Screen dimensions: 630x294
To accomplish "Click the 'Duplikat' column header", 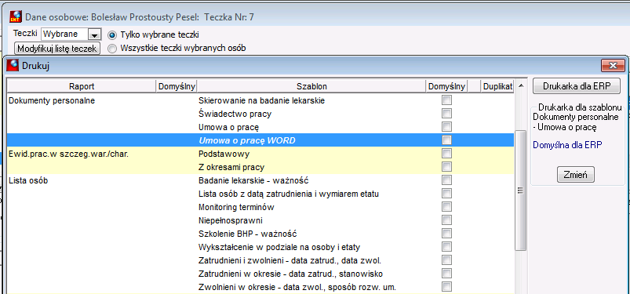I will (497, 86).
